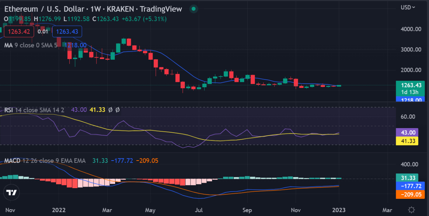
Task: Click the 4000.00 price axis label
Action: click(x=410, y=29)
